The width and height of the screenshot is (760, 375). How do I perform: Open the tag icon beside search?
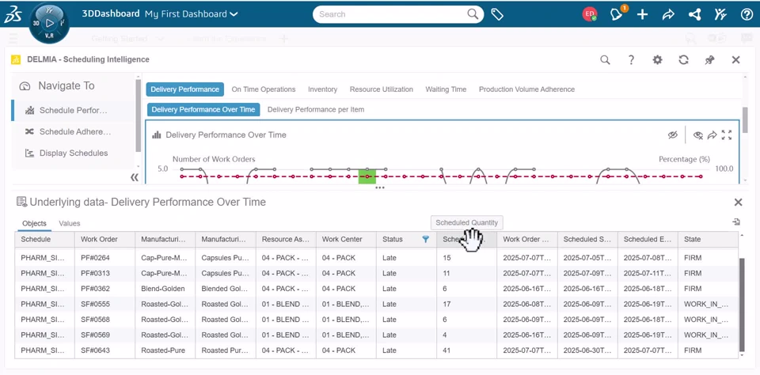[497, 14]
